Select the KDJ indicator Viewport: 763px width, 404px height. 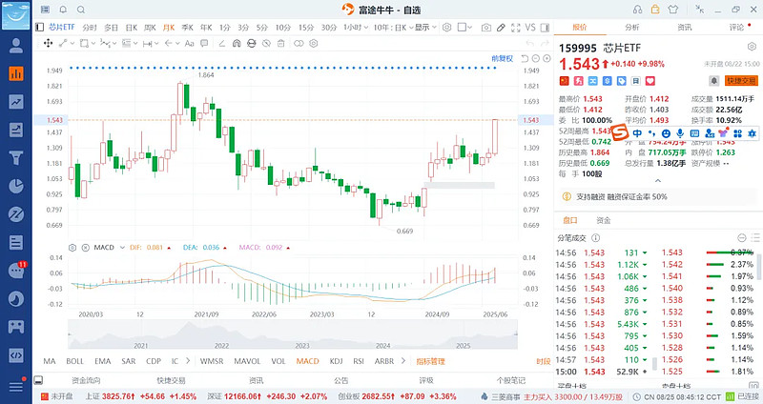click(x=335, y=361)
